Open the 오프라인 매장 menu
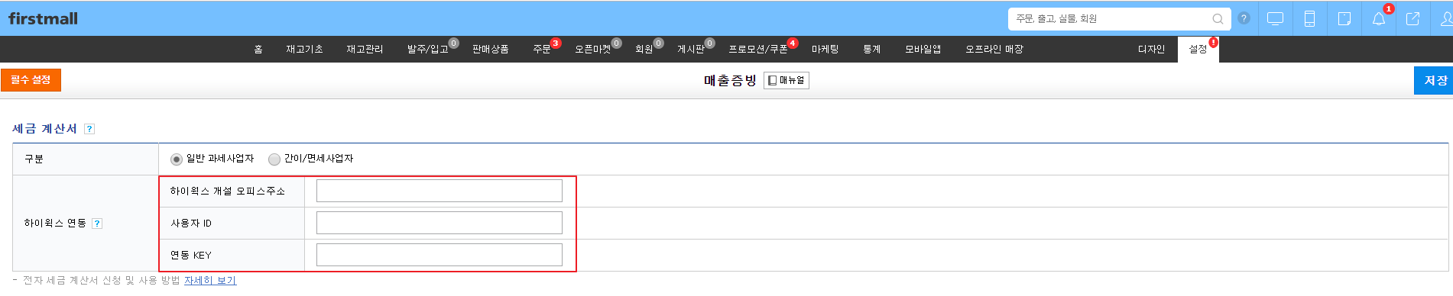Image resolution: width=1453 pixels, height=296 pixels. point(994,49)
